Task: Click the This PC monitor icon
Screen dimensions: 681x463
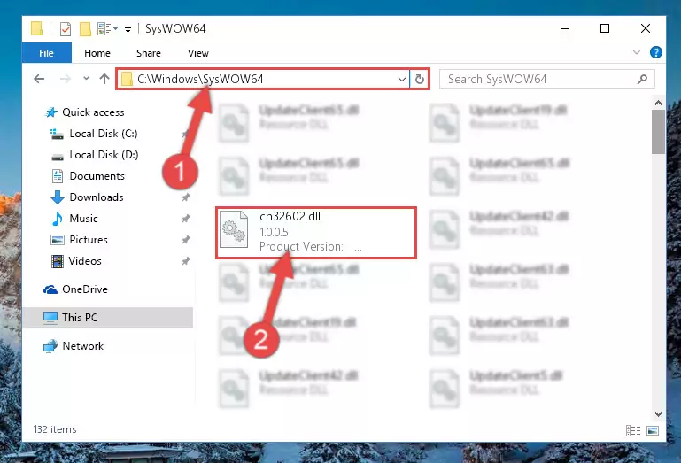Action: pos(50,318)
